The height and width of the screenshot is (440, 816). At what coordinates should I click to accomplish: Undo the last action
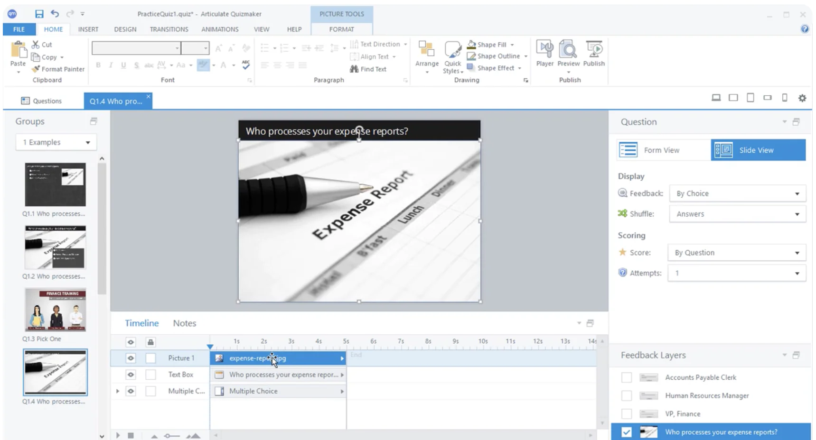coord(55,14)
